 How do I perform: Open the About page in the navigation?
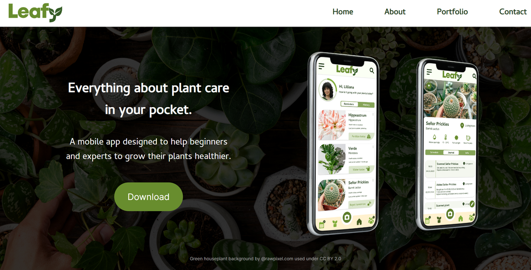click(395, 12)
